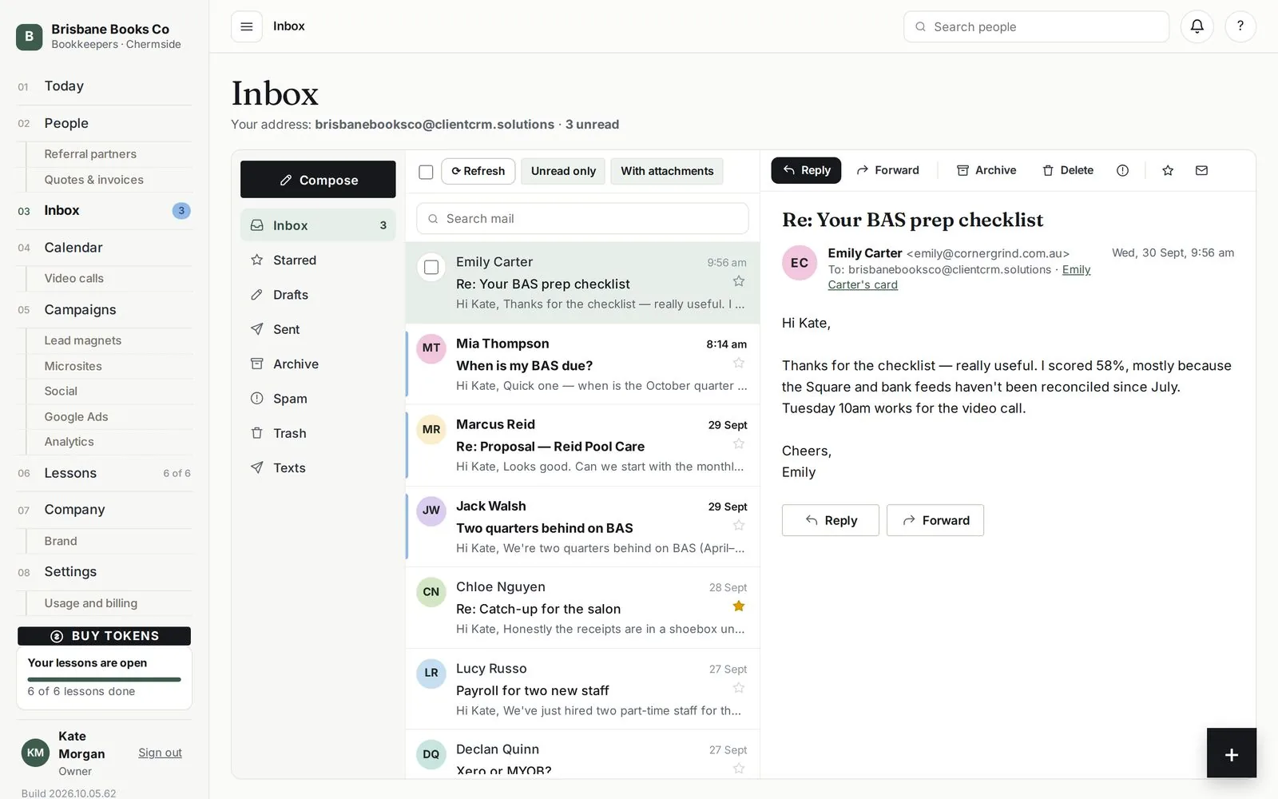Click the bottom Forward button
Viewport: 1278px width, 799px height.
935,520
